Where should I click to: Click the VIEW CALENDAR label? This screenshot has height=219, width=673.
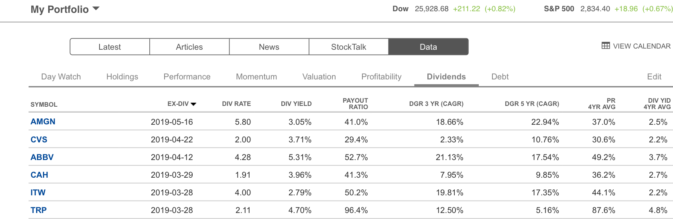[642, 46]
